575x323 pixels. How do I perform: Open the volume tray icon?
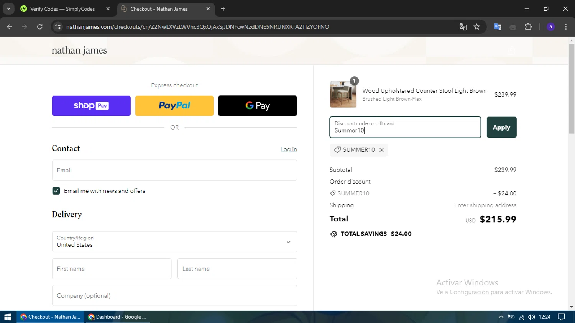pos(531,317)
